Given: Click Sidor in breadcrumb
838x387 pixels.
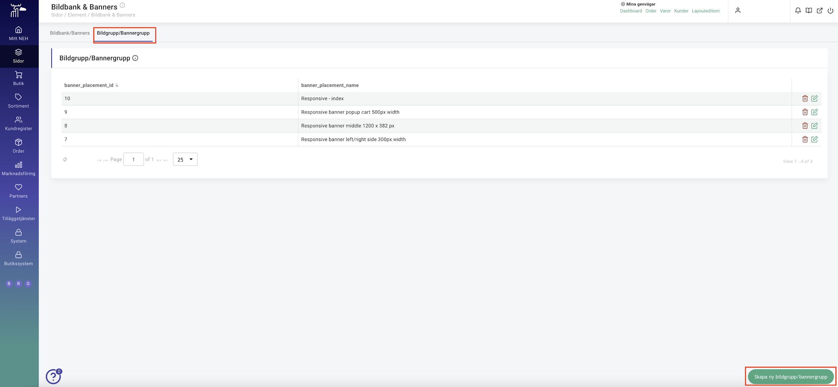Looking at the screenshot, I should pos(57,15).
